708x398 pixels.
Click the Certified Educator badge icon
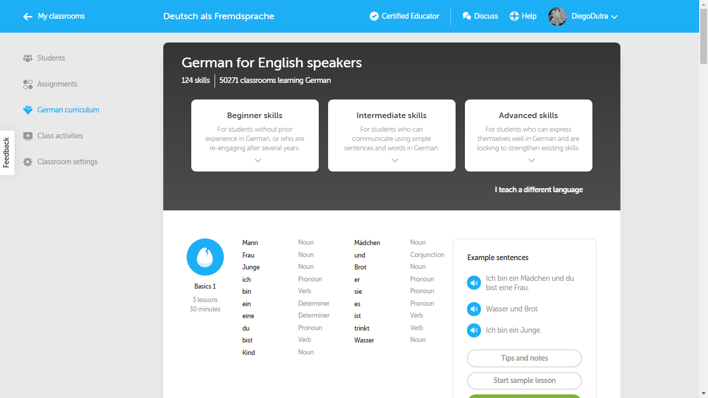pos(374,16)
